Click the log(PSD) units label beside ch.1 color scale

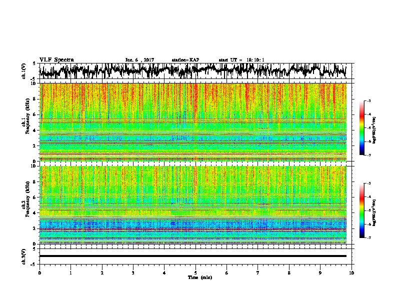click(x=374, y=130)
